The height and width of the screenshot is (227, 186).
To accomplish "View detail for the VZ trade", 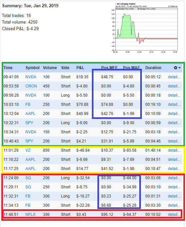I will 174,150.
